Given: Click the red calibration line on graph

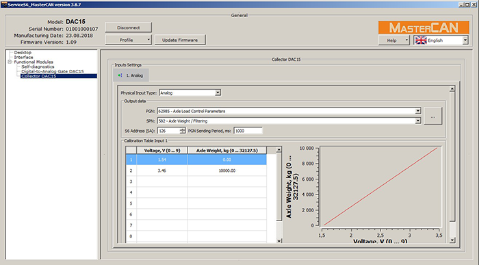Looking at the screenshot, I should click(380, 186).
